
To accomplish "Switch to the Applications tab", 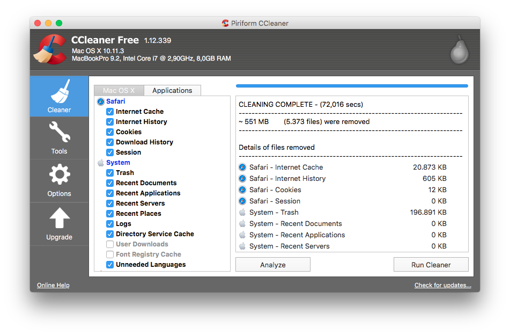I will point(172,91).
